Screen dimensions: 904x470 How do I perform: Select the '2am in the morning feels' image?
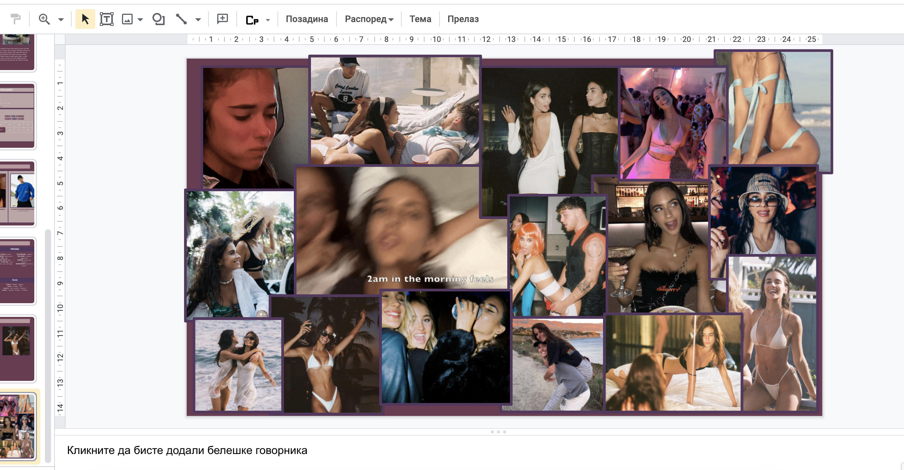pos(402,230)
